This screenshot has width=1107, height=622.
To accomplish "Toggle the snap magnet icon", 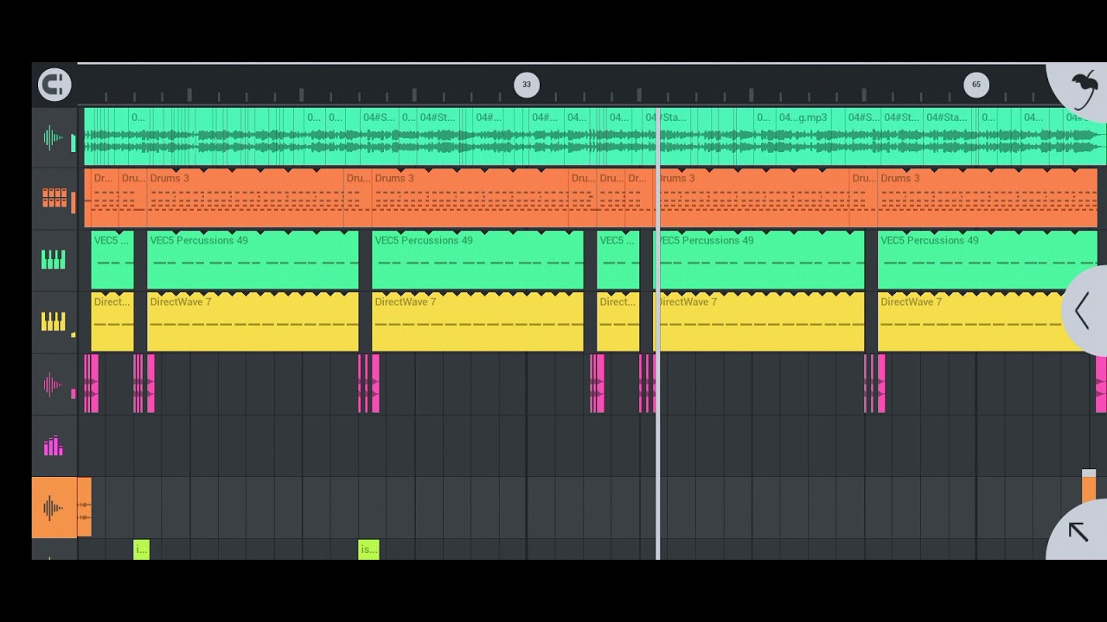I will point(54,84).
